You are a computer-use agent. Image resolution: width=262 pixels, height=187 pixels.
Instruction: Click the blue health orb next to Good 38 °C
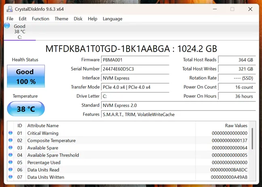7,25
